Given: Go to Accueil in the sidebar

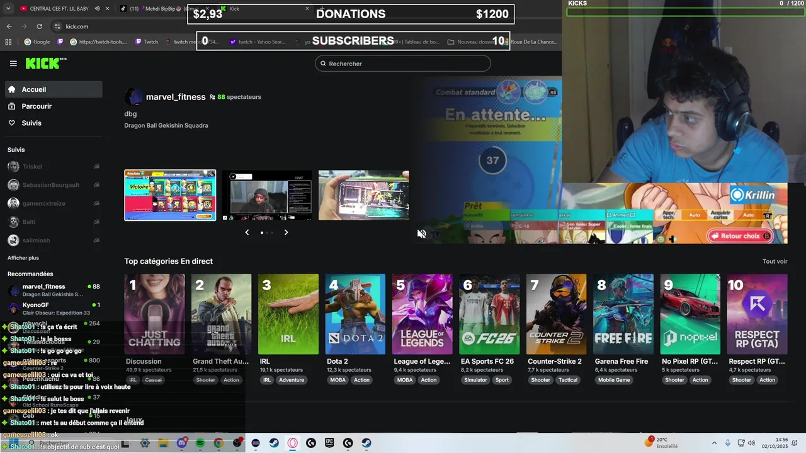Looking at the screenshot, I should (x=54, y=89).
